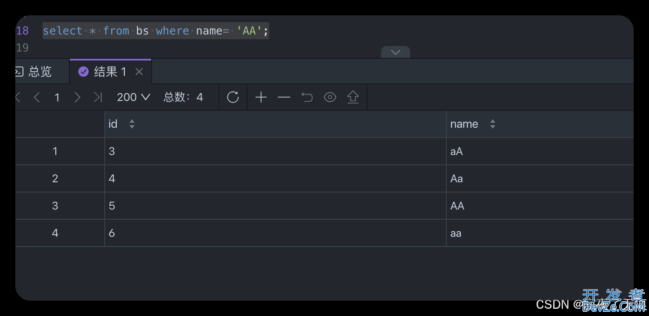The height and width of the screenshot is (316, 649).
Task: Select the id cell with value 5
Action: click(x=276, y=206)
